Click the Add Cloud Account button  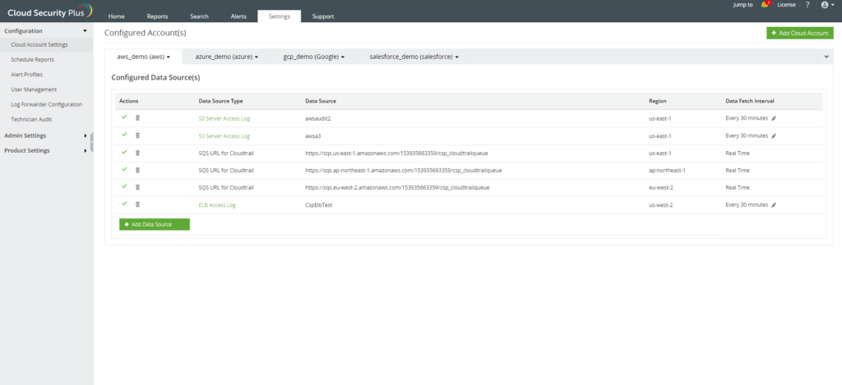pos(799,33)
